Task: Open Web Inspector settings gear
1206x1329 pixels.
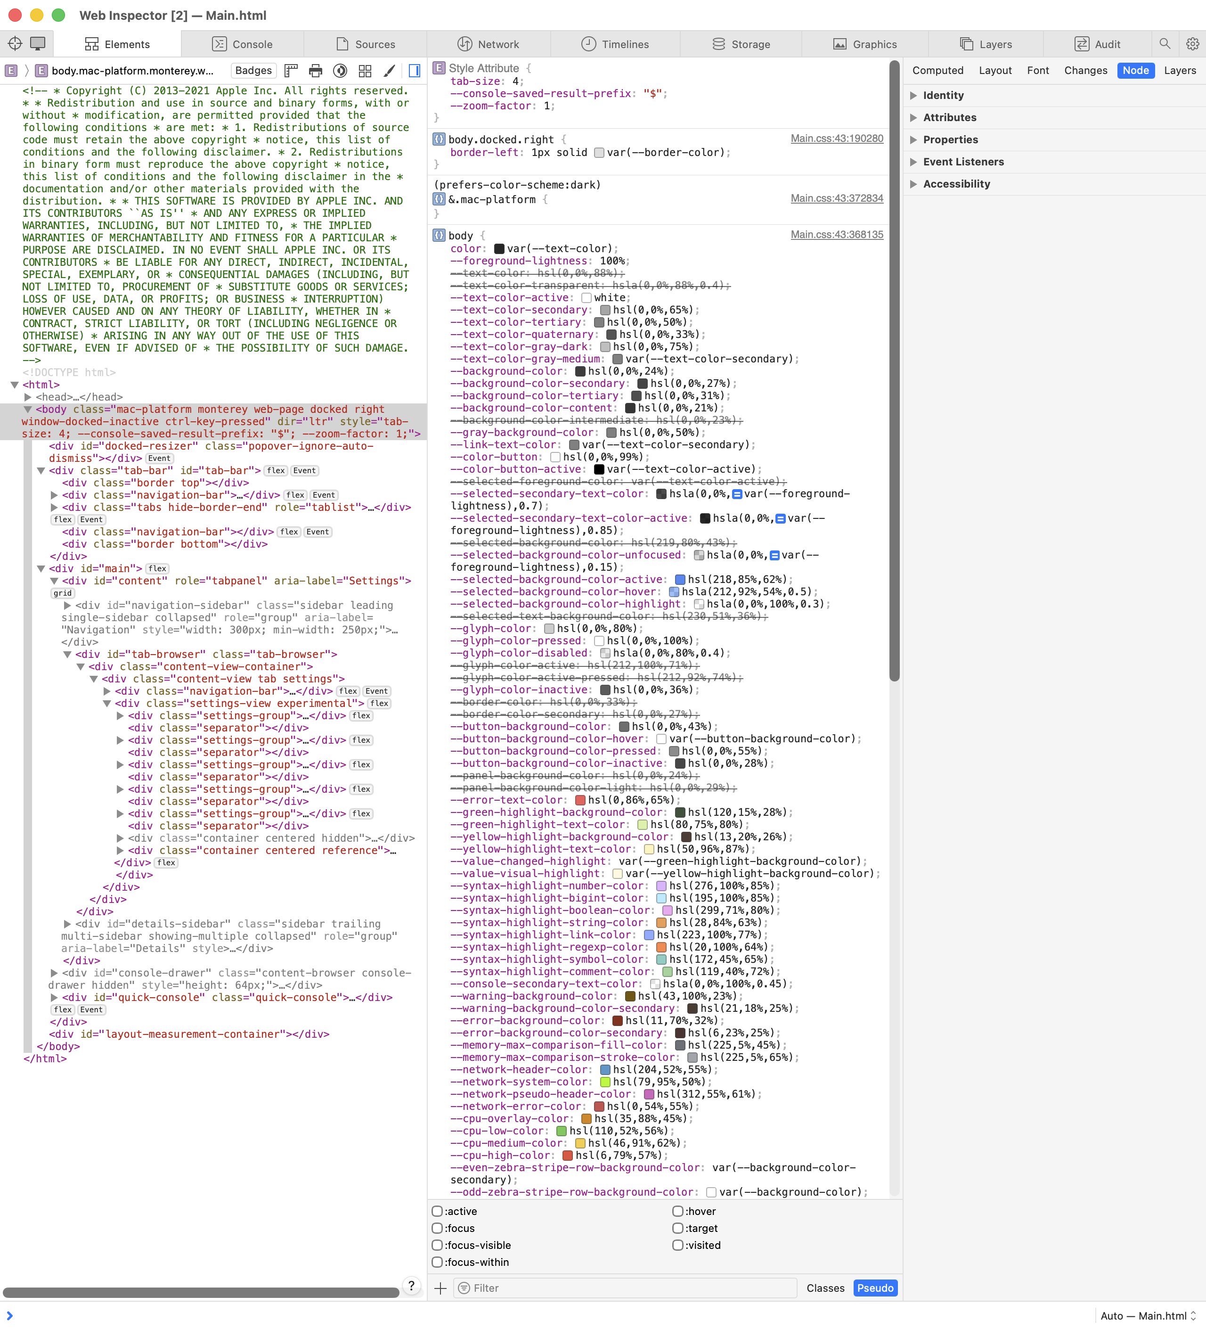Action: 1192,43
